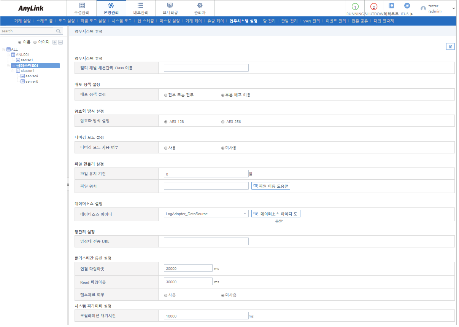Open 파일 로그 설정 submenu
The width and height of the screenshot is (459, 327).
(x=93, y=21)
